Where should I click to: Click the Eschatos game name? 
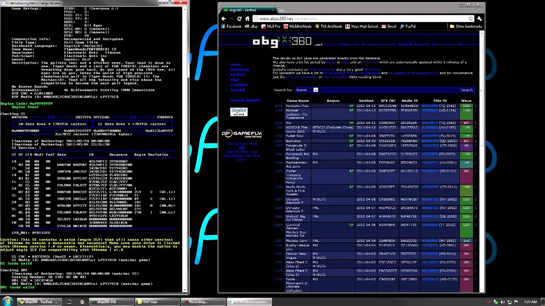click(x=293, y=141)
